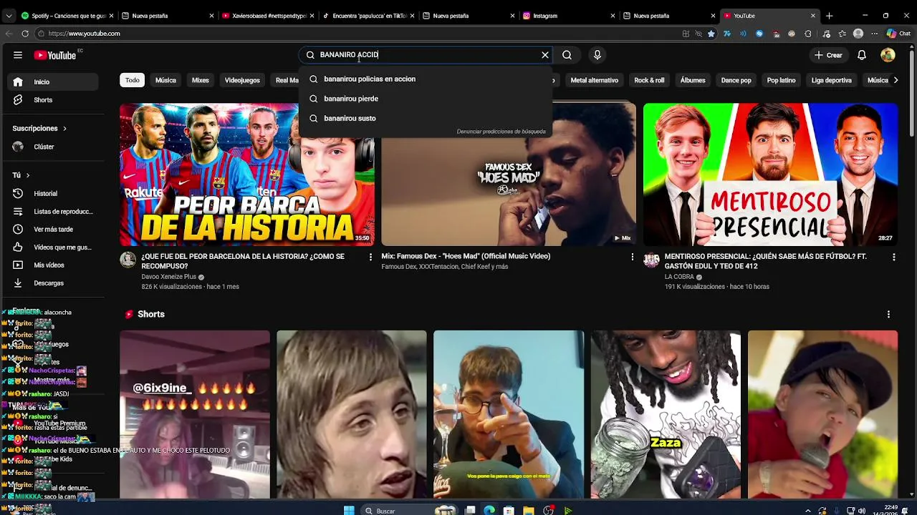The width and height of the screenshot is (917, 515).
Task: Expand Suscripciones section
Action: point(39,129)
